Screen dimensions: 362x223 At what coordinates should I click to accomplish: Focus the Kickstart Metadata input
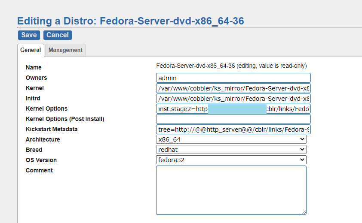pos(233,130)
